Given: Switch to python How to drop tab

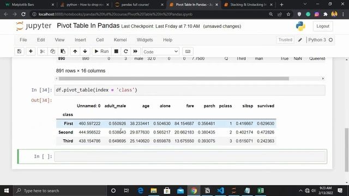Looking at the screenshot, I should tap(85, 5).
